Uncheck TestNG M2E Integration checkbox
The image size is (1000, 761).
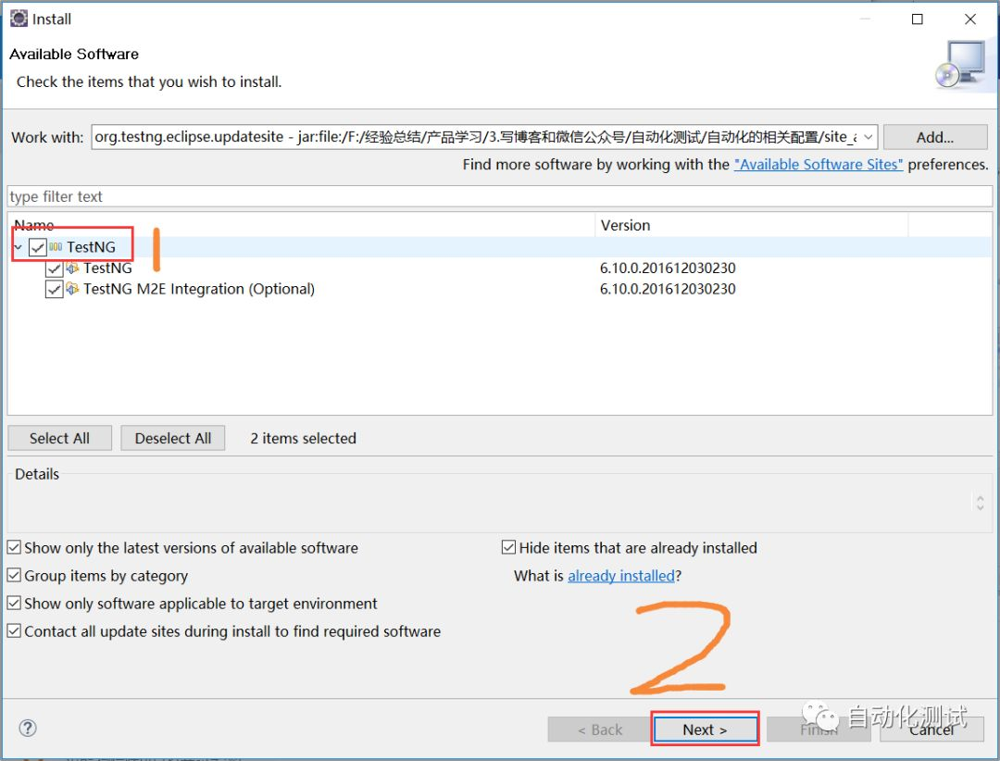pos(55,290)
